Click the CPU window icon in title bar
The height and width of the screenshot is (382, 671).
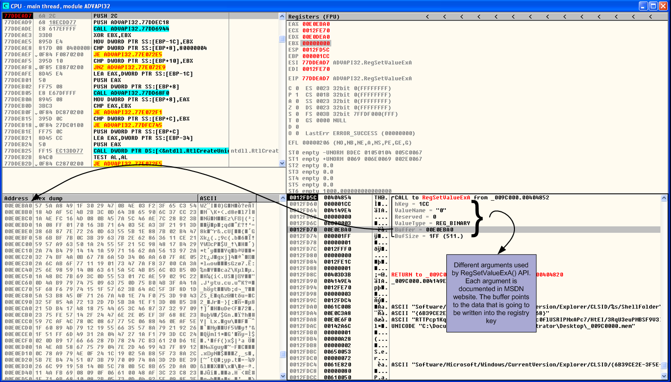6,6
